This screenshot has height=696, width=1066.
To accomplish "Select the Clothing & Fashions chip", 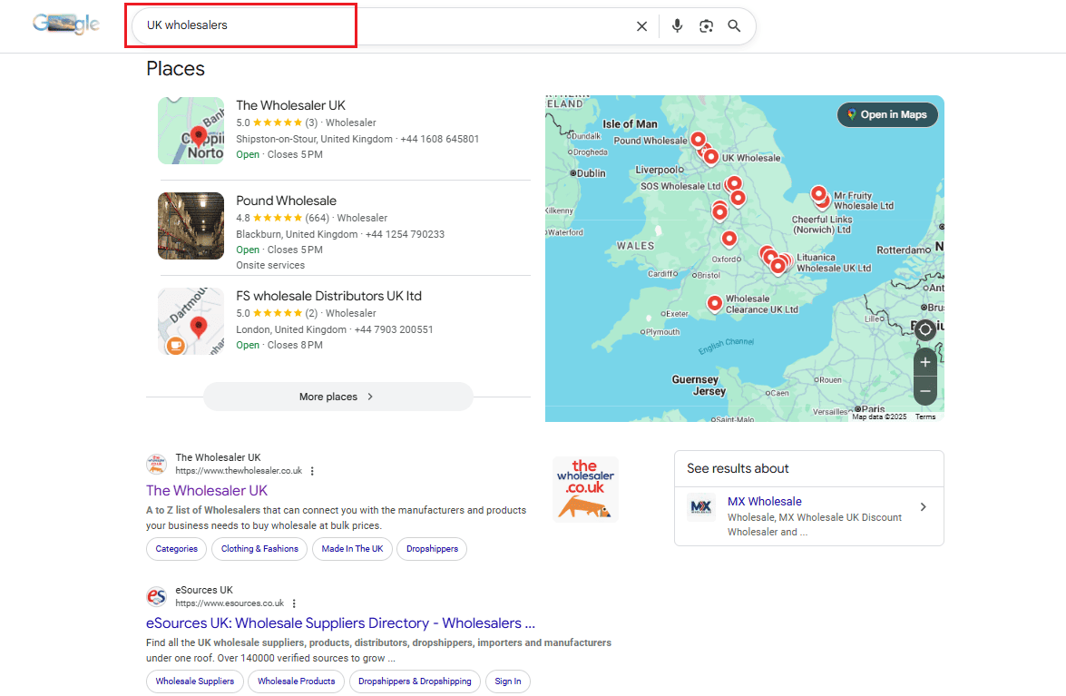I will (259, 549).
